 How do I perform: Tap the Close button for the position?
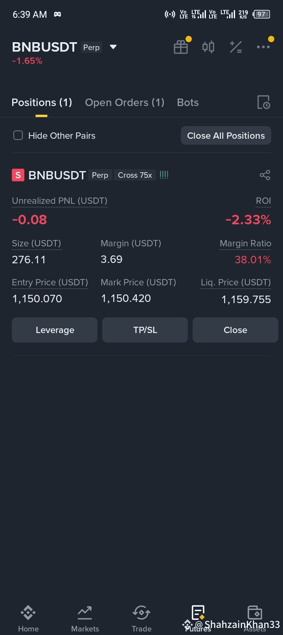tap(235, 330)
